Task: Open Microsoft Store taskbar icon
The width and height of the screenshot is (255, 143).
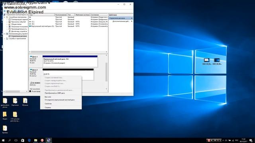Action: coord(22,140)
